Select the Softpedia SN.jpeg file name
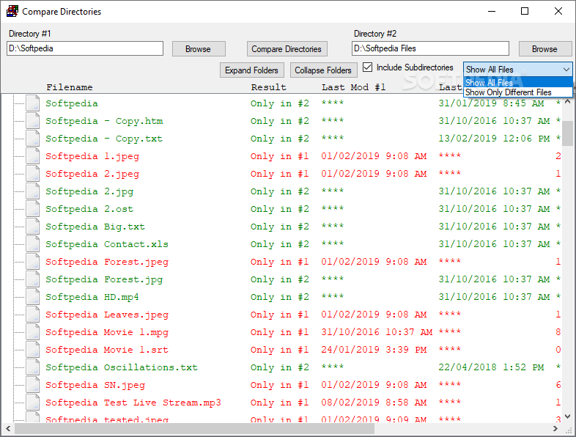Screen dimensions: 576x437 click(x=95, y=385)
